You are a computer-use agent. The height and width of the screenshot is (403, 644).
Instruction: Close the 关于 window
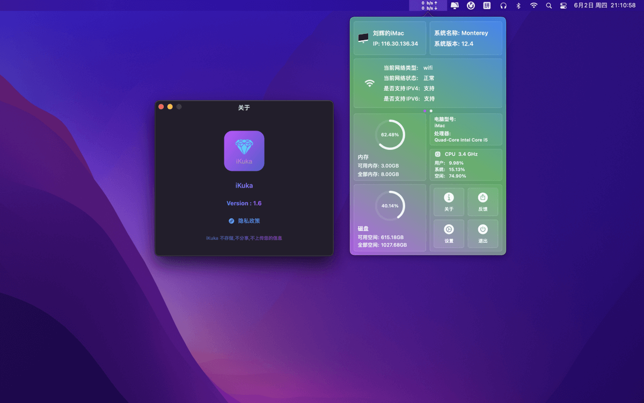161,107
